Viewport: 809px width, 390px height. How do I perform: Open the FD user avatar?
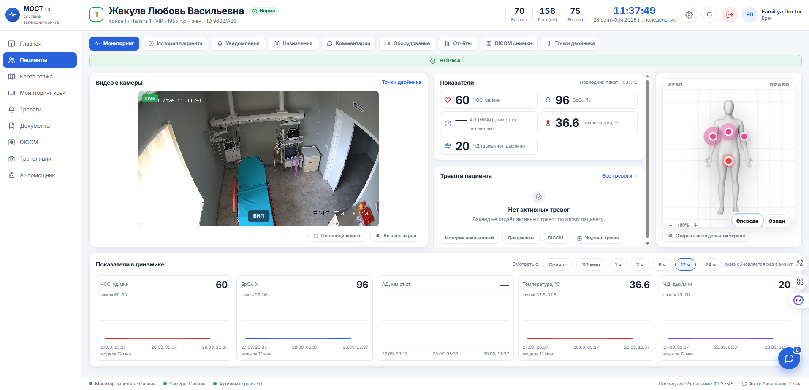click(x=750, y=15)
